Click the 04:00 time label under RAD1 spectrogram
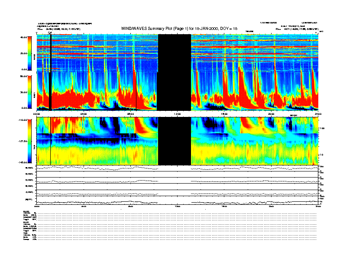343x265 pixels. (x=84, y=114)
